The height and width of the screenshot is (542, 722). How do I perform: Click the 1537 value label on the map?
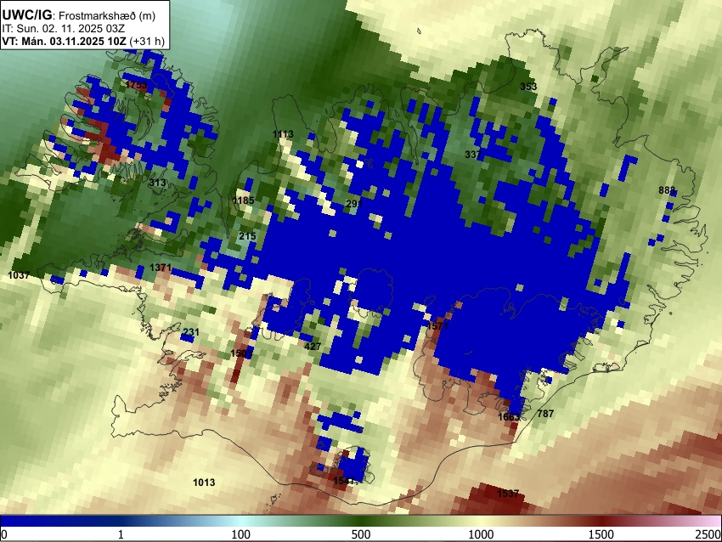(x=508, y=494)
